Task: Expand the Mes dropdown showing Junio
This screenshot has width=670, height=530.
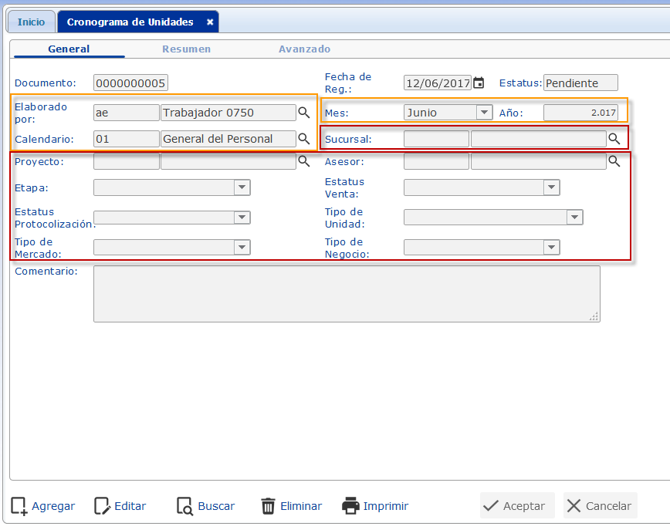Action: pos(484,113)
